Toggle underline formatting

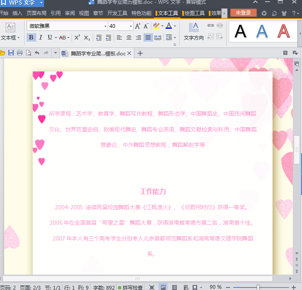[50, 37]
